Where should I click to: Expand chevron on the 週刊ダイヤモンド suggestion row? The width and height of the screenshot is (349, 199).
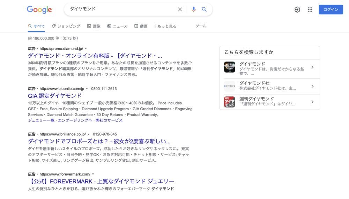tap(312, 102)
